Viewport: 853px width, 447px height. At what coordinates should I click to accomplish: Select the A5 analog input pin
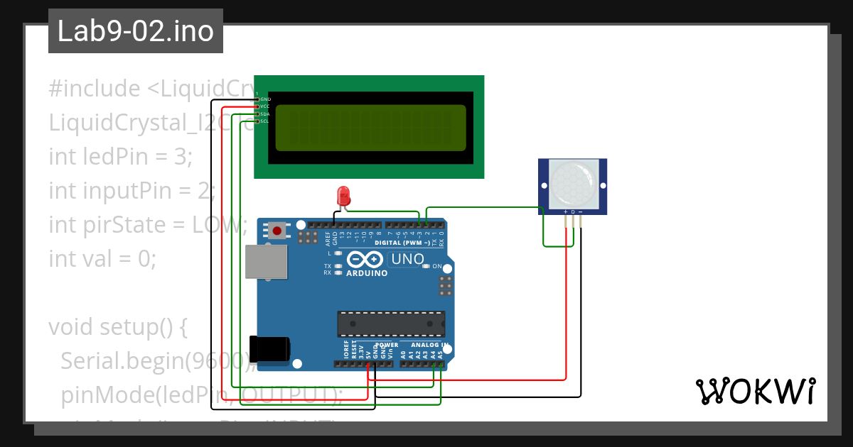pyautogui.click(x=441, y=364)
